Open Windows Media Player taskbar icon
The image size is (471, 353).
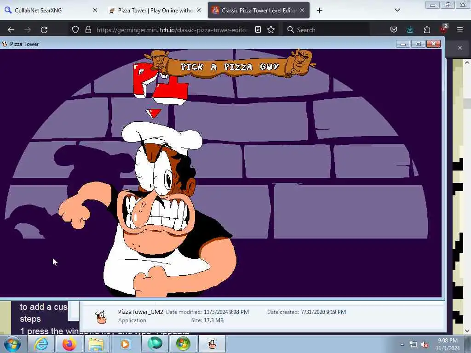(125, 344)
